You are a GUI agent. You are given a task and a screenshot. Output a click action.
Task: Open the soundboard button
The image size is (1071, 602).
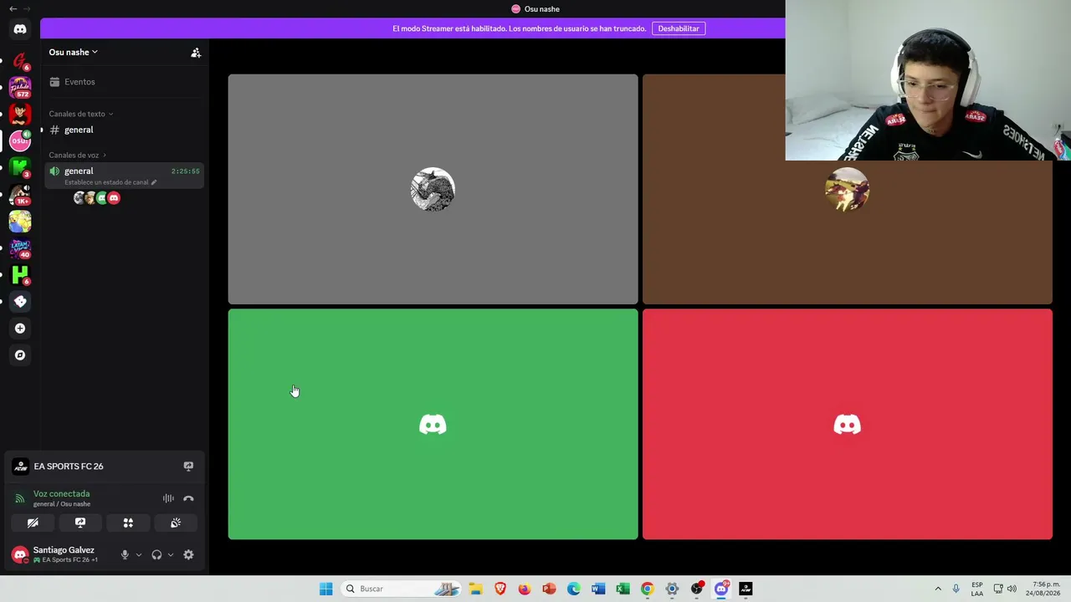click(x=176, y=523)
